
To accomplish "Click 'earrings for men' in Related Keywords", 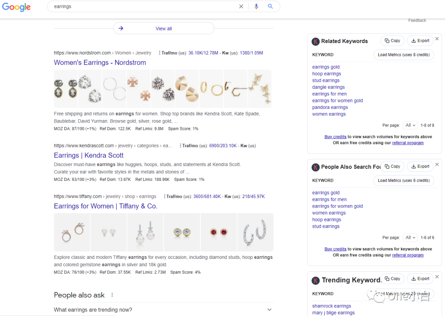I will [329, 94].
